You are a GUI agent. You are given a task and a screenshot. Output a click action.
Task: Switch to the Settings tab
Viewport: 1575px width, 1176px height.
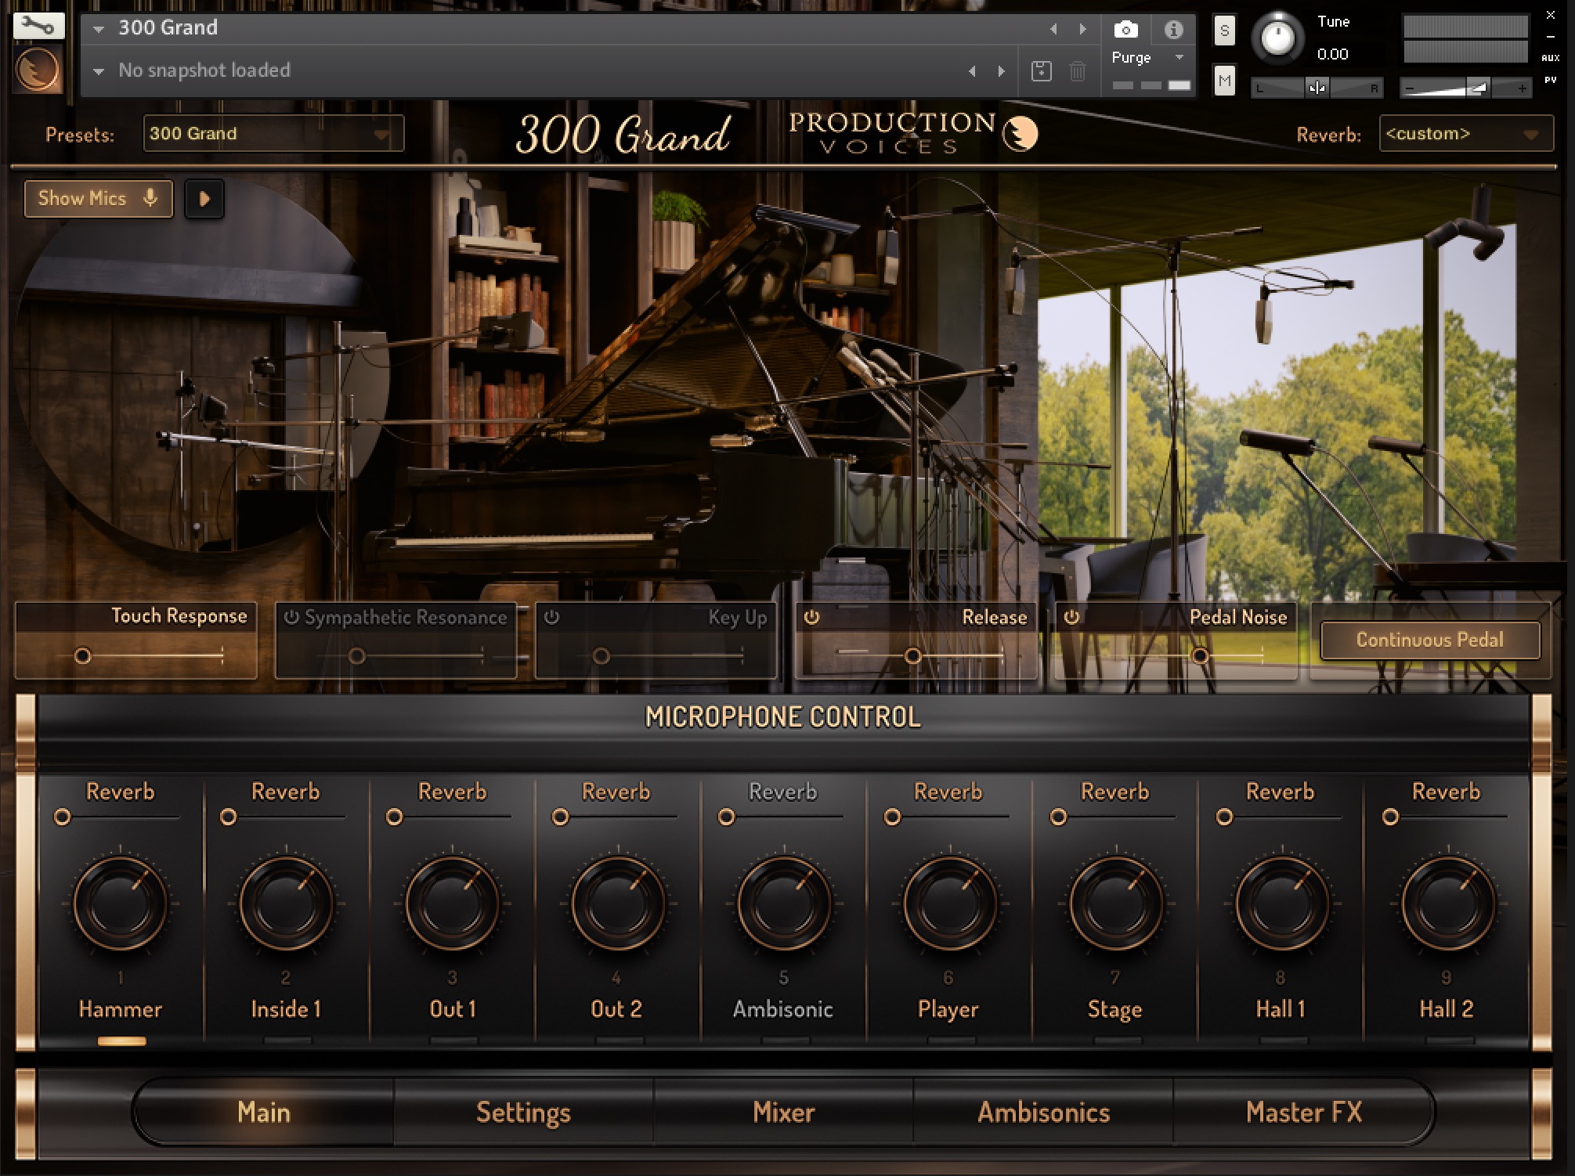[x=523, y=1113]
